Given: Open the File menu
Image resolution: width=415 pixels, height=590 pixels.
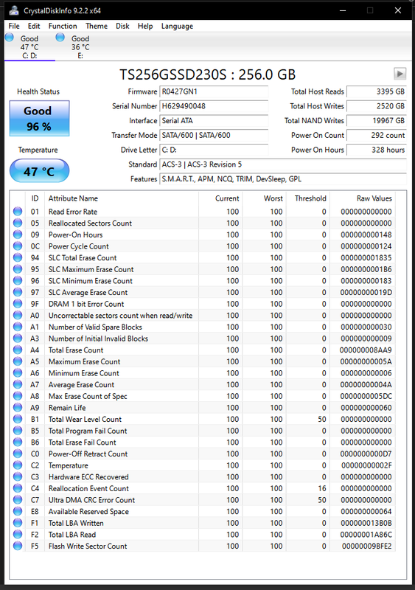Looking at the screenshot, I should pos(14,26).
